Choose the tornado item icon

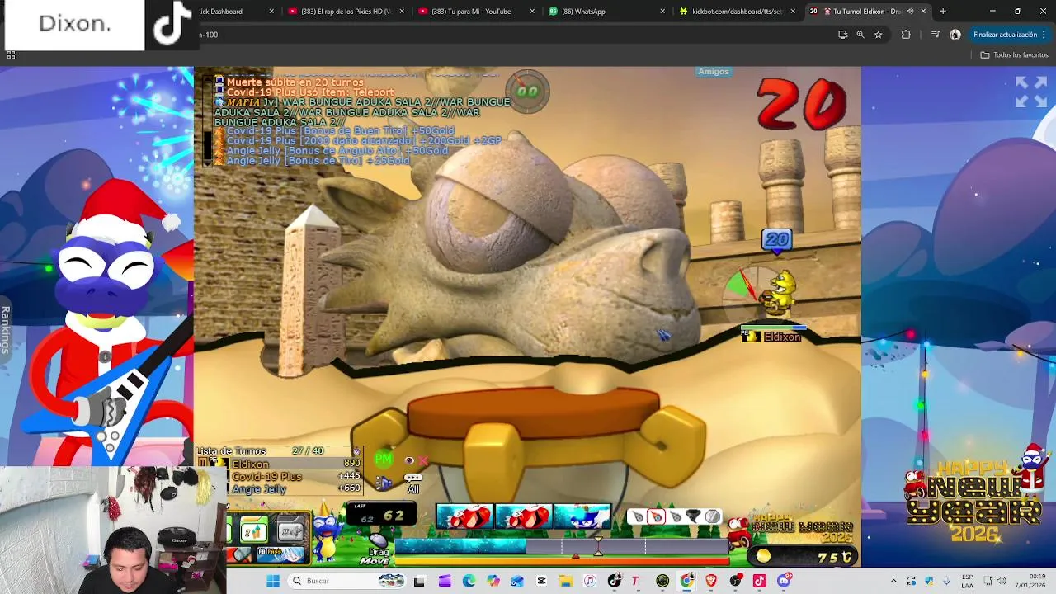coord(693,517)
